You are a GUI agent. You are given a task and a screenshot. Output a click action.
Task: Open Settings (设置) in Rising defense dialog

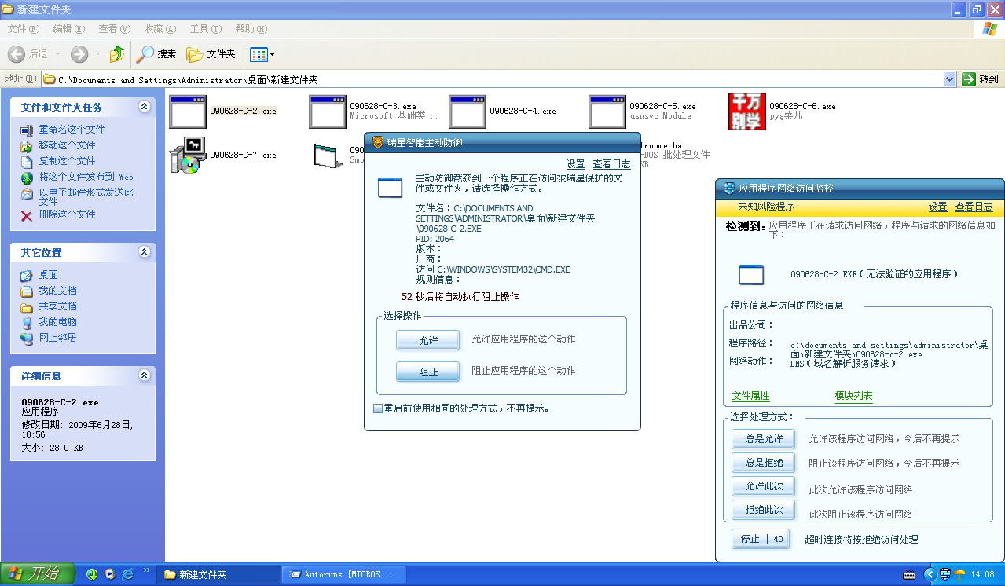576,164
